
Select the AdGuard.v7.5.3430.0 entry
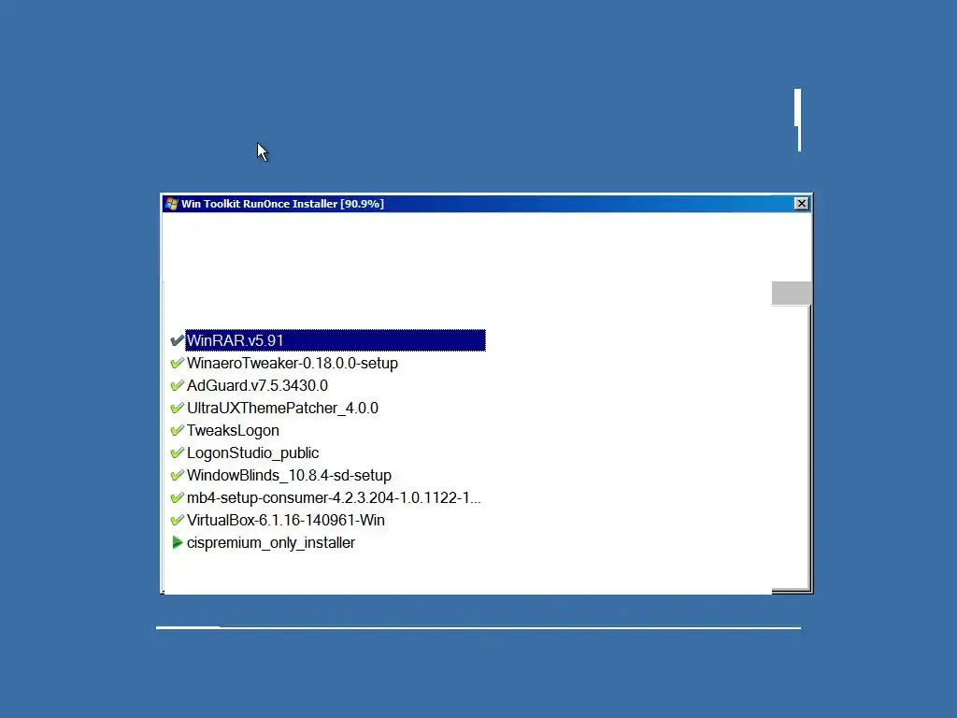tap(257, 386)
